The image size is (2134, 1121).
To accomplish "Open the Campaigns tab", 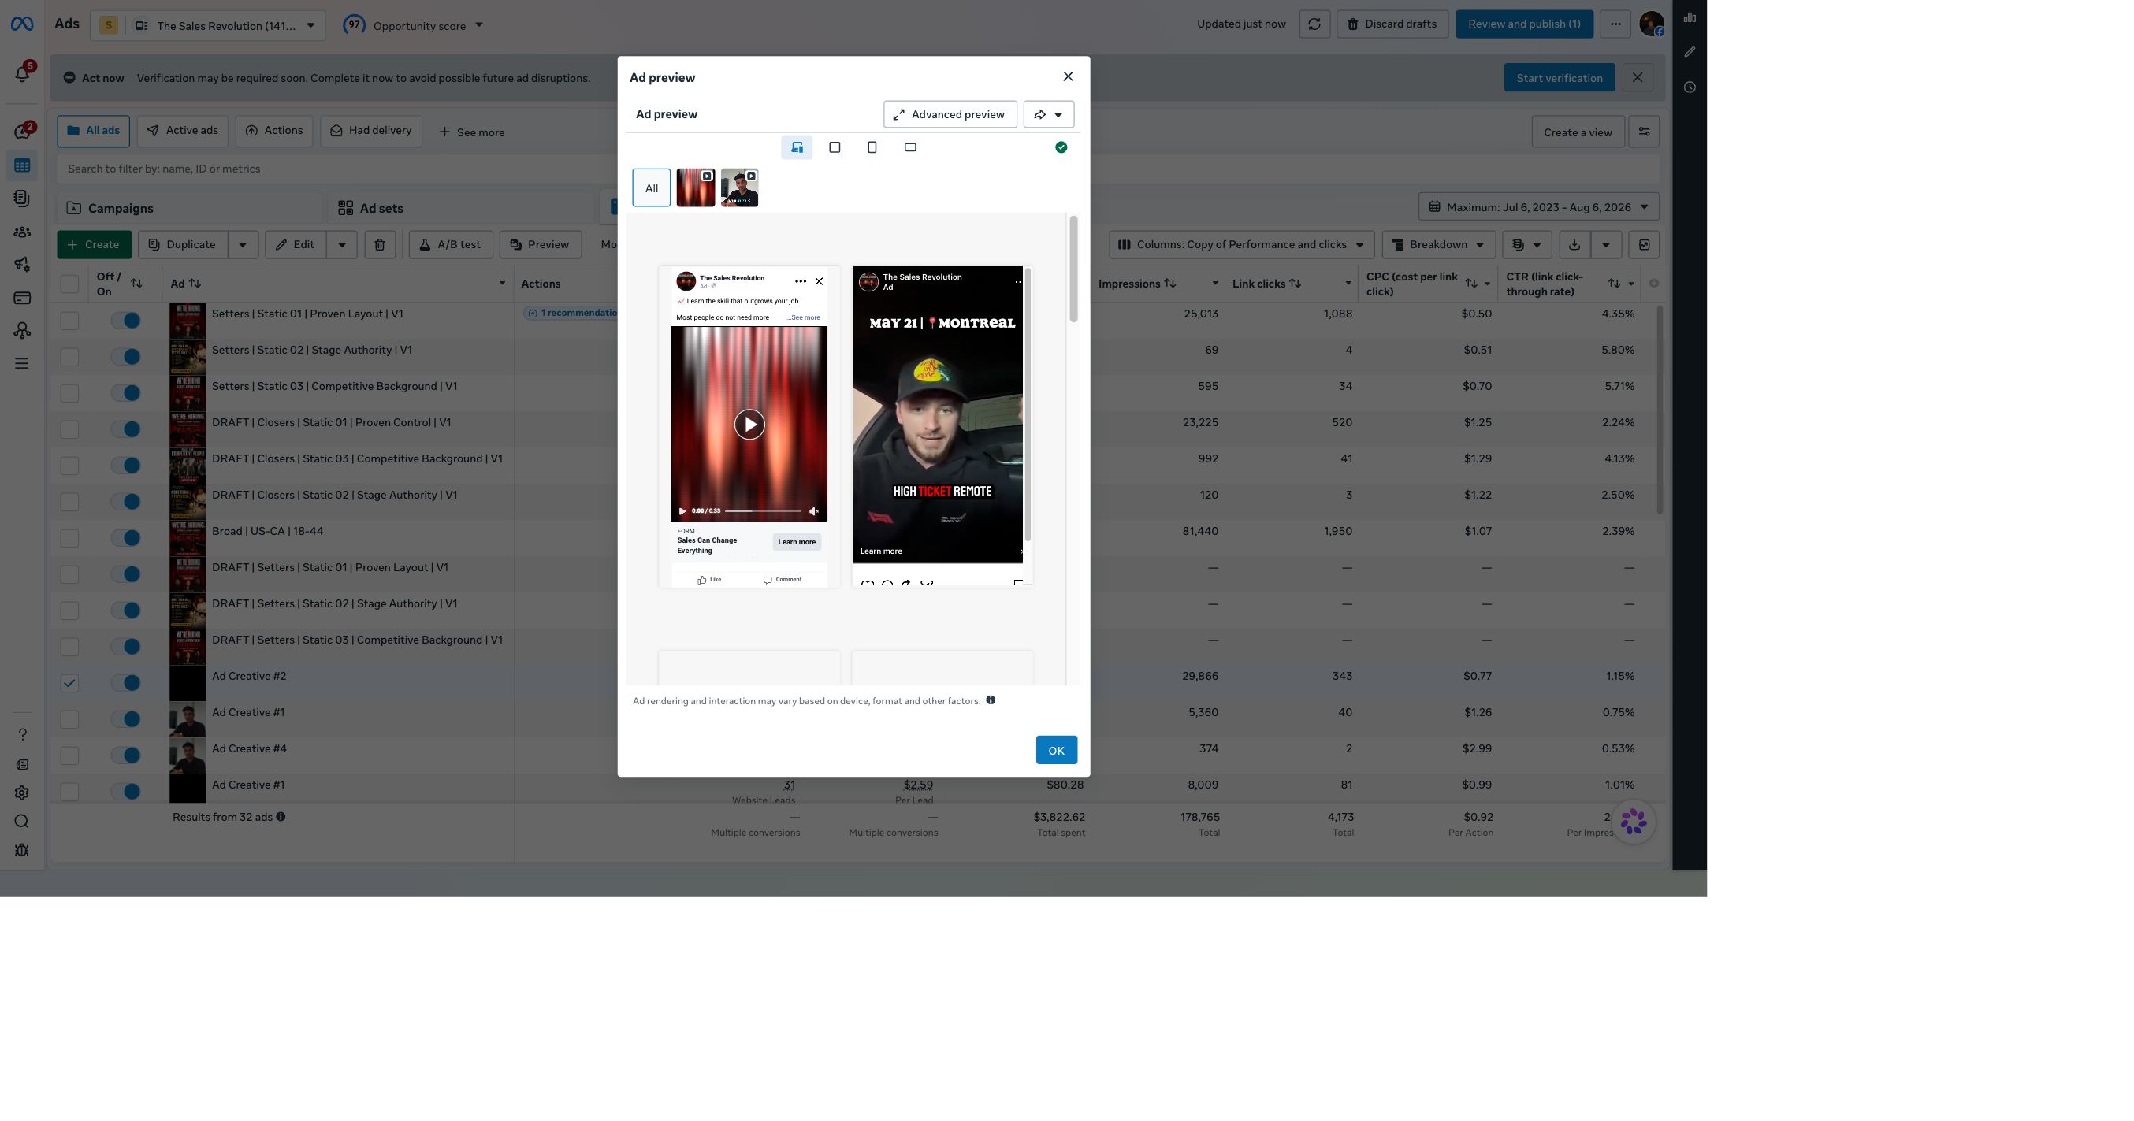I will coord(190,208).
